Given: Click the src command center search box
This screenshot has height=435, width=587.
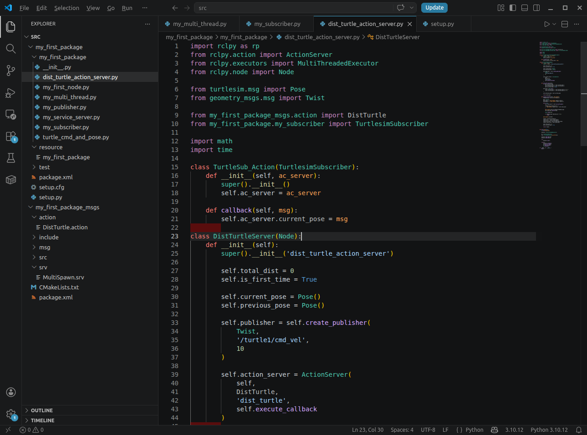Looking at the screenshot, I should (294, 8).
